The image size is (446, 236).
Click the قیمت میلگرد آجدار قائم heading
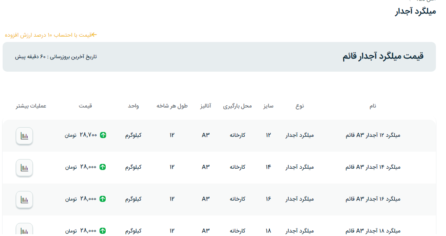pyautogui.click(x=383, y=56)
